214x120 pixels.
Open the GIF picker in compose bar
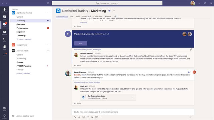pos(88,117)
